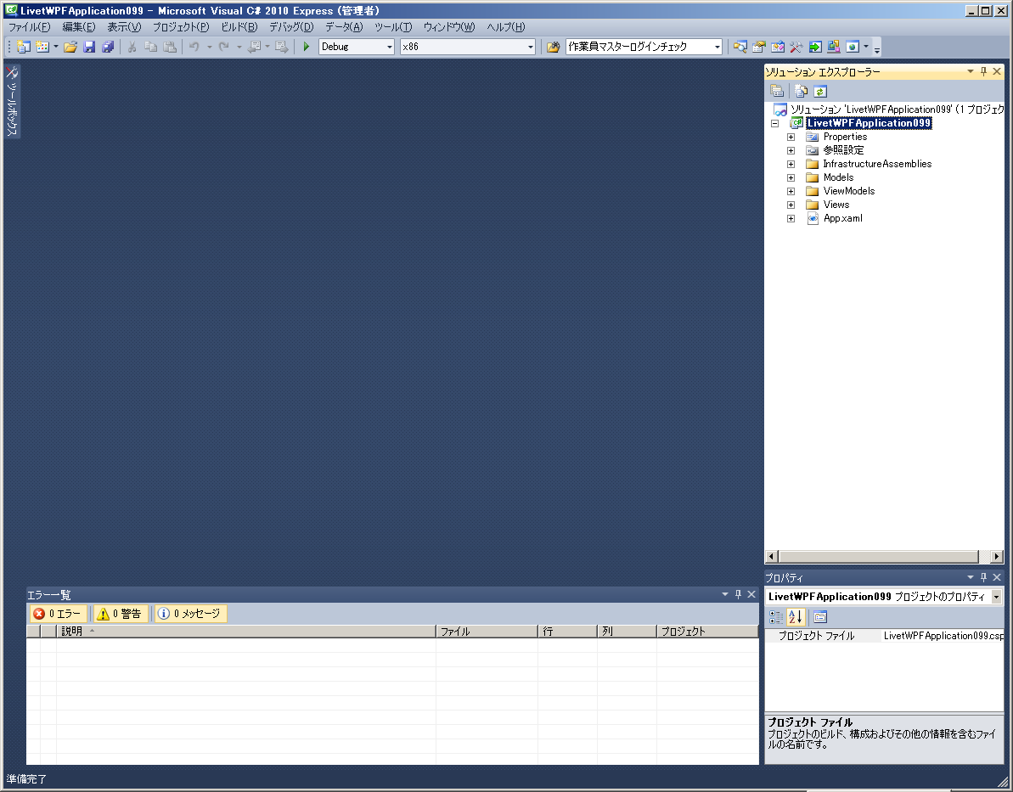This screenshot has height=792, width=1013.
Task: Switch Properties to categorized view
Action: click(x=776, y=617)
